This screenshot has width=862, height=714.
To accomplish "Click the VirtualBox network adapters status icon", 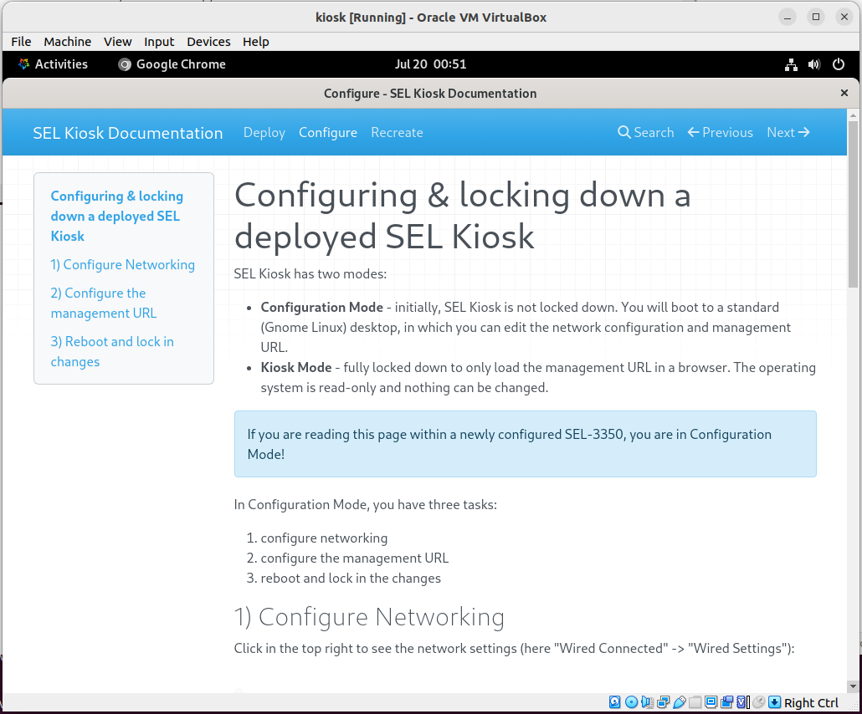I will coord(663,702).
